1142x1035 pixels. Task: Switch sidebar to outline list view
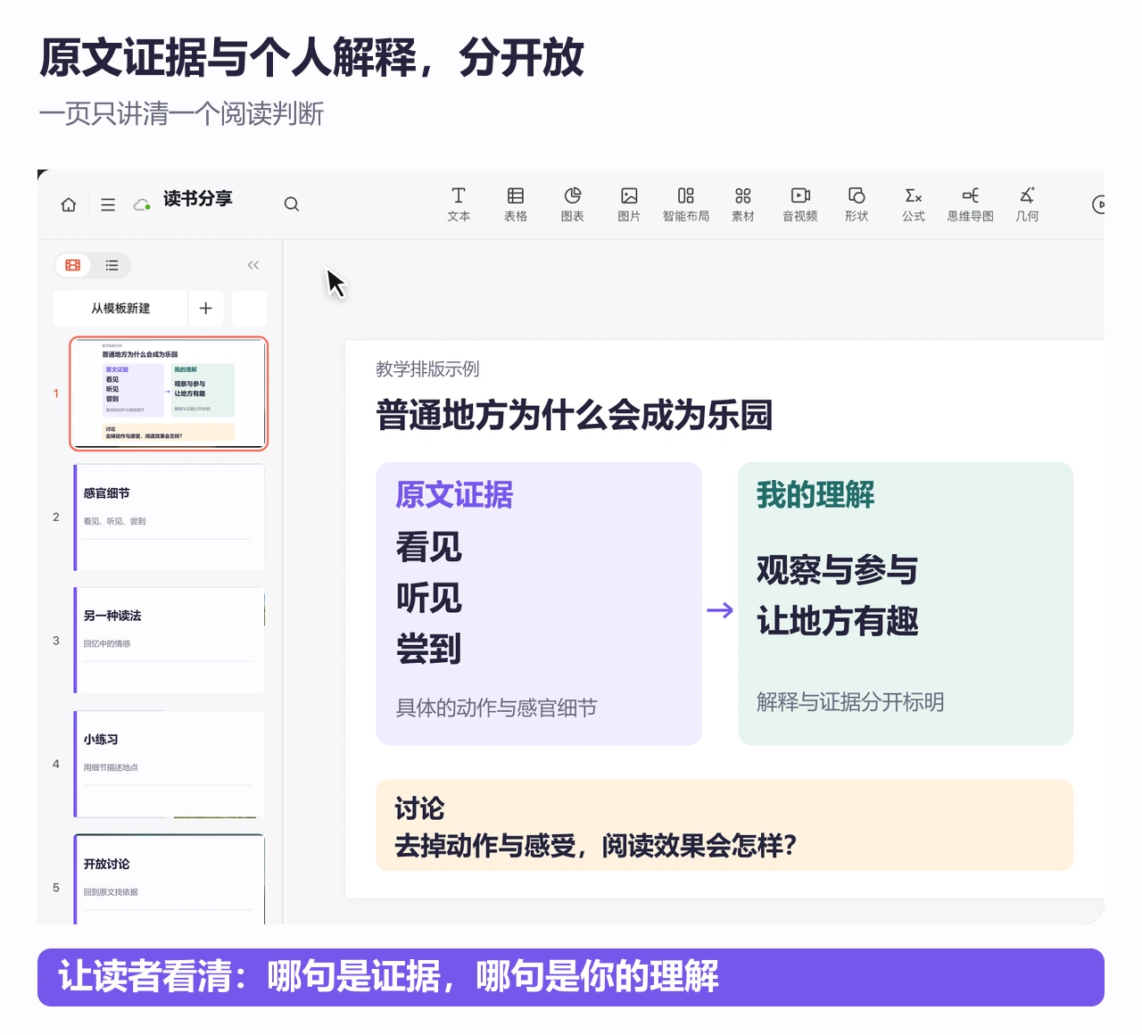[112, 265]
